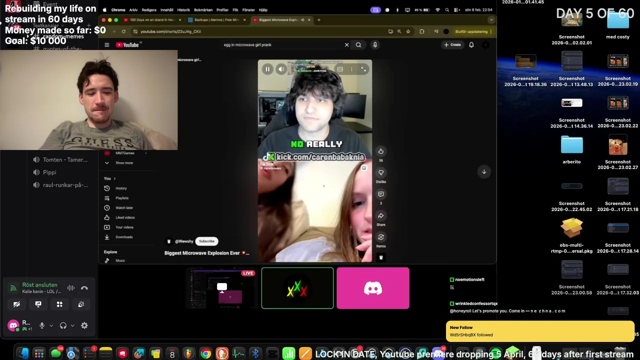The width and height of the screenshot is (640, 360).
Task: Go to next short with down arrow
Action: tap(484, 171)
